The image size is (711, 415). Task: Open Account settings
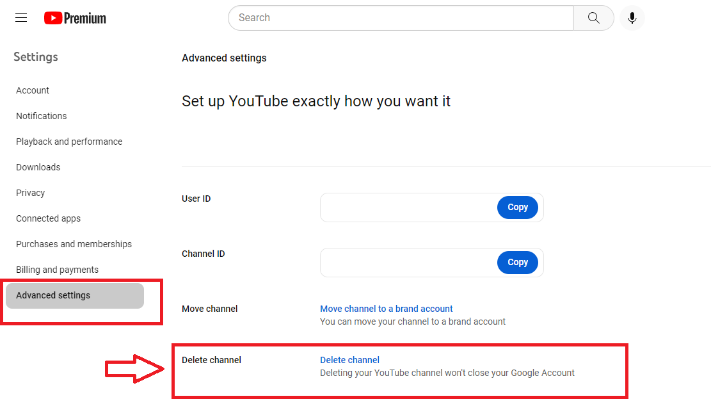(x=32, y=90)
